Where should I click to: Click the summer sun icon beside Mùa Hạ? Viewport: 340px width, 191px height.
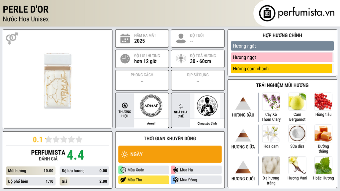pos(176,170)
